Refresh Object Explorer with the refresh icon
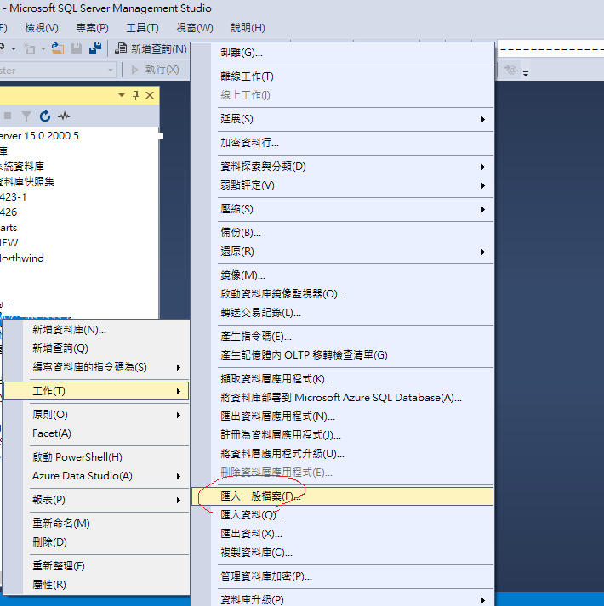604x606 pixels. click(45, 116)
